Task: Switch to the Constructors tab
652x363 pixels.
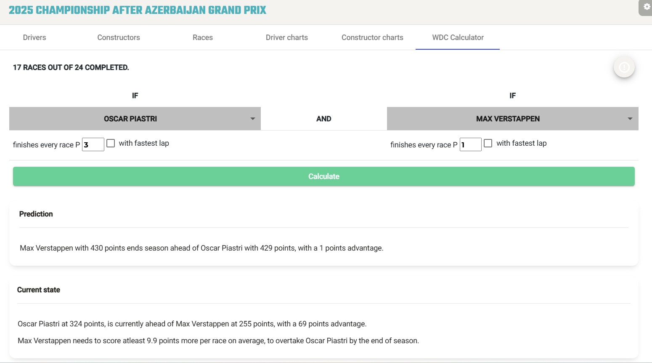Action: click(119, 37)
